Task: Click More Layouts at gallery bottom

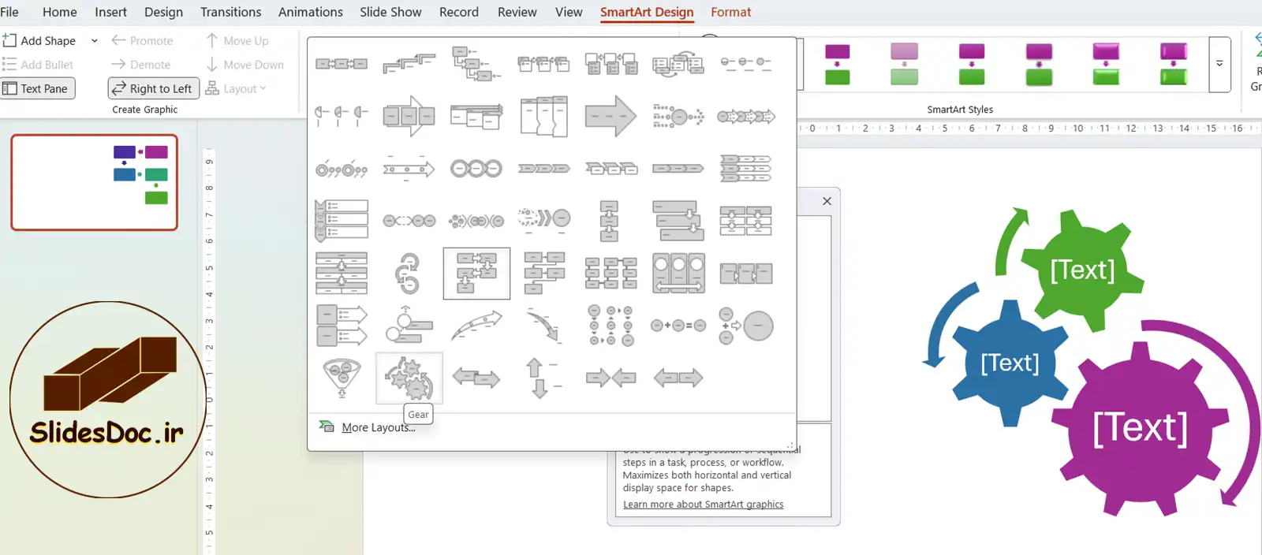Action: point(377,427)
